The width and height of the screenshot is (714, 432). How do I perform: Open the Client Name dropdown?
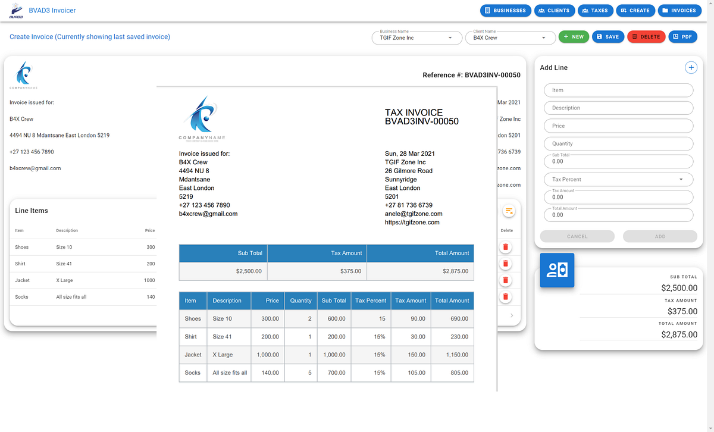pyautogui.click(x=511, y=37)
